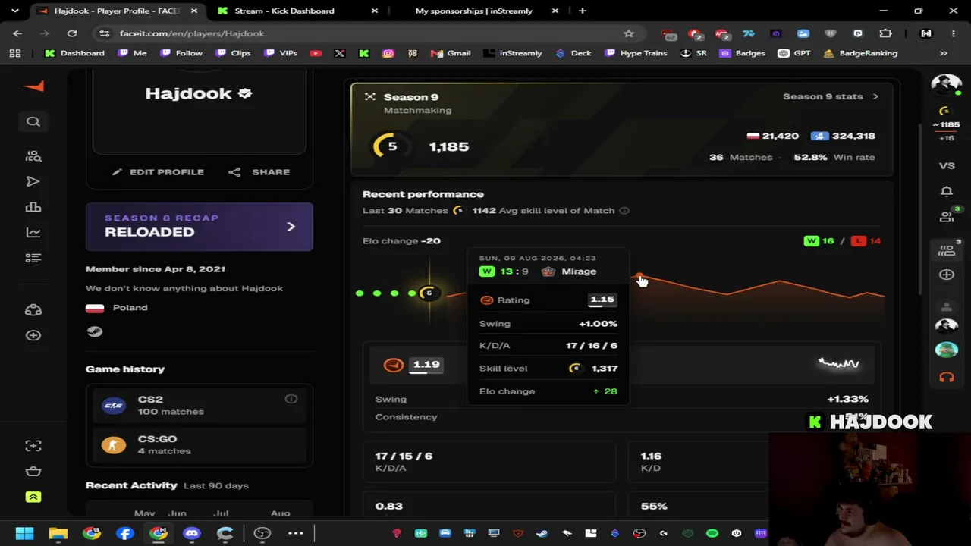Open the Hype Trains bookmark
The width and height of the screenshot is (971, 546).
pyautogui.click(x=636, y=53)
